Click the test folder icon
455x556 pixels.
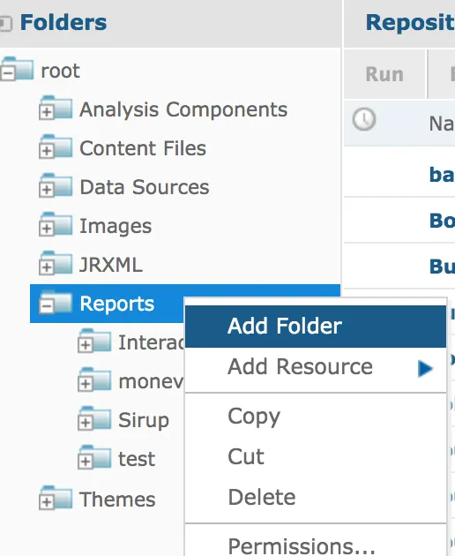click(94, 457)
